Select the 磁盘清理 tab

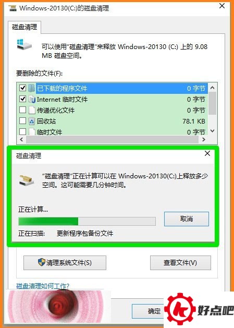click(24, 27)
